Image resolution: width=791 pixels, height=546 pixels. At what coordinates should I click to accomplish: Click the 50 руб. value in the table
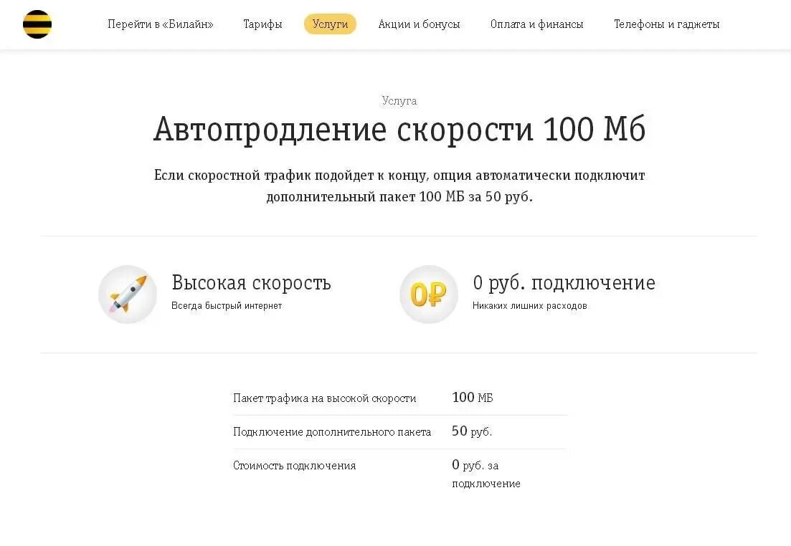point(472,431)
